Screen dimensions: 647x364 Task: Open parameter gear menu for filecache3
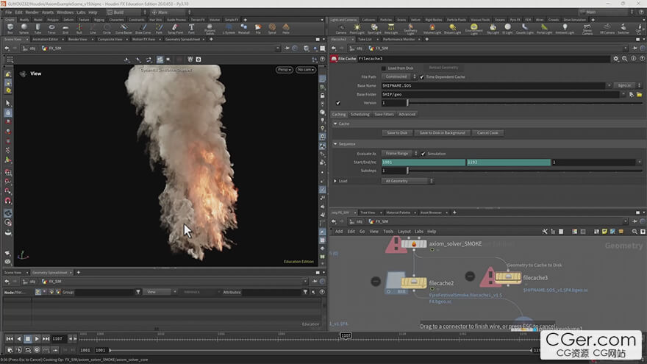click(615, 59)
